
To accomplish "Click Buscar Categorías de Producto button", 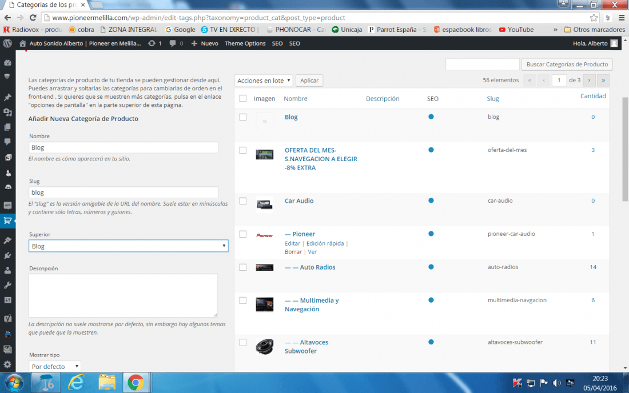I will click(567, 64).
